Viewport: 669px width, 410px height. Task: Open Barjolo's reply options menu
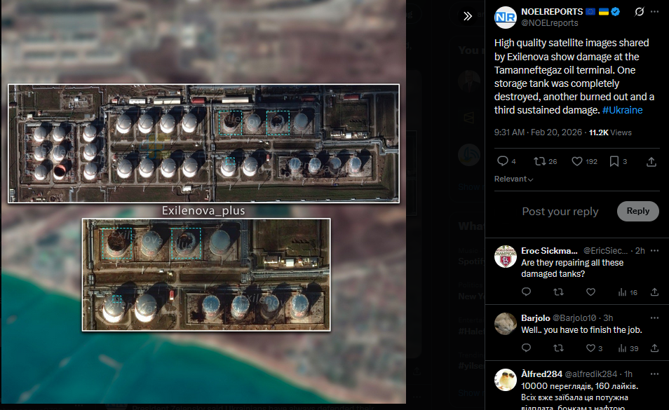click(654, 318)
